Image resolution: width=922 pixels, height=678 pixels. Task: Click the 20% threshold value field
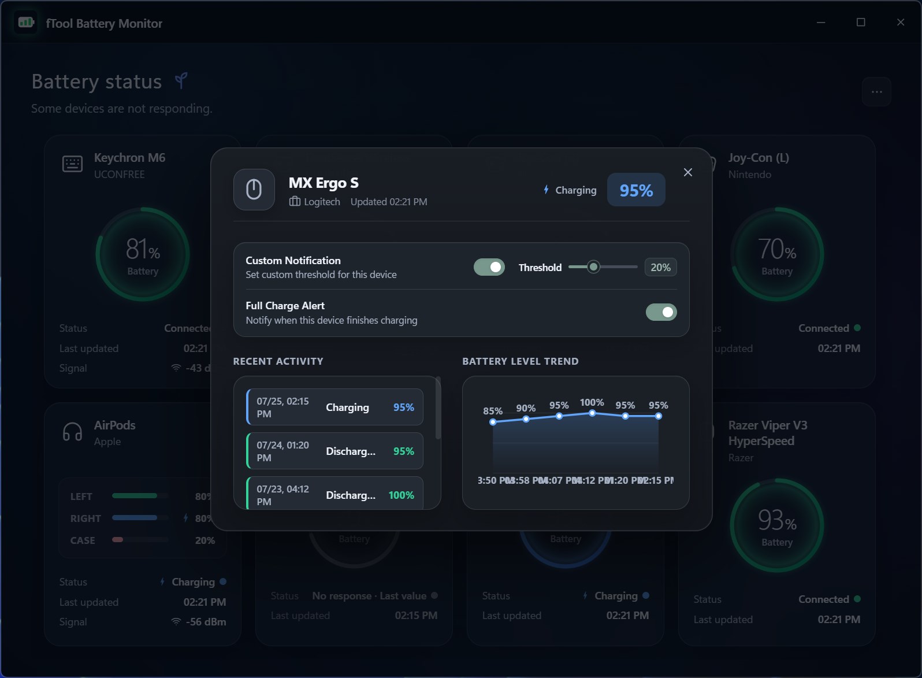pyautogui.click(x=661, y=267)
